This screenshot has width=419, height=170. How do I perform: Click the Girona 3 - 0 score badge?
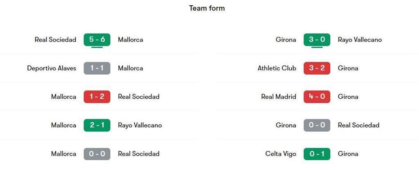coord(317,40)
